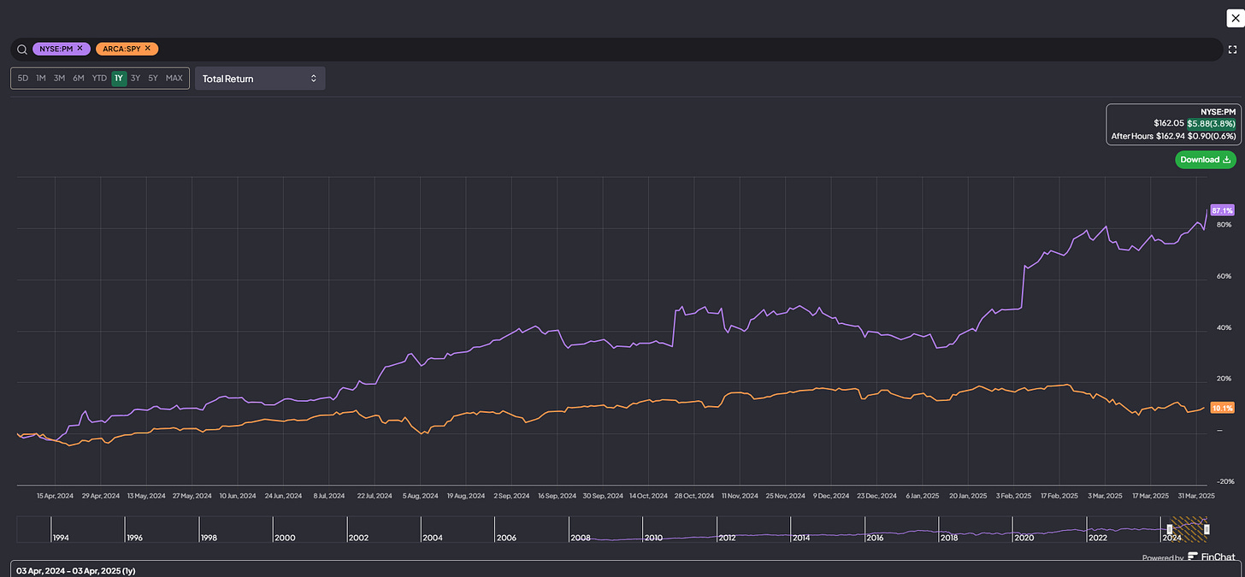Click 2008 in the timeline navigator
Image resolution: width=1245 pixels, height=577 pixels.
(x=580, y=538)
